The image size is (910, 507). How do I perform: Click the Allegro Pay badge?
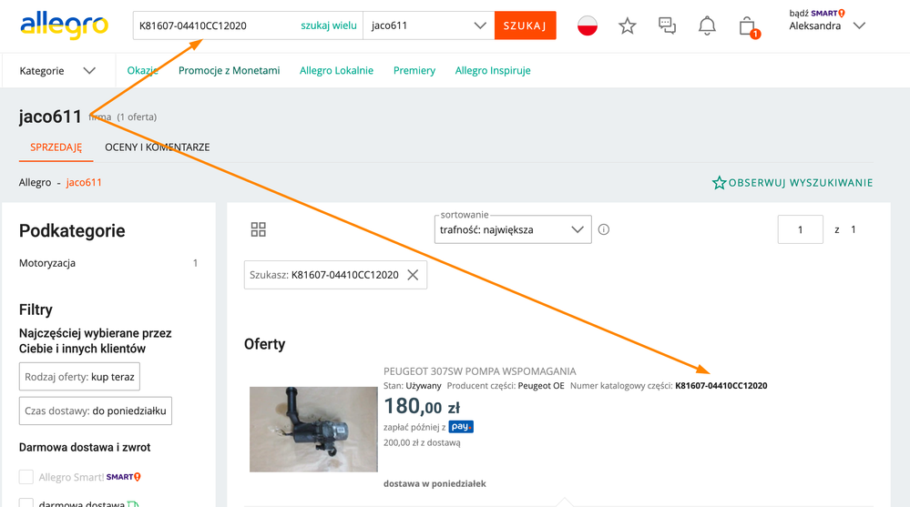(461, 426)
